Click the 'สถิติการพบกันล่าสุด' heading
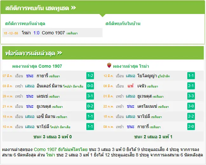206x165 pixels. tap(25, 24)
